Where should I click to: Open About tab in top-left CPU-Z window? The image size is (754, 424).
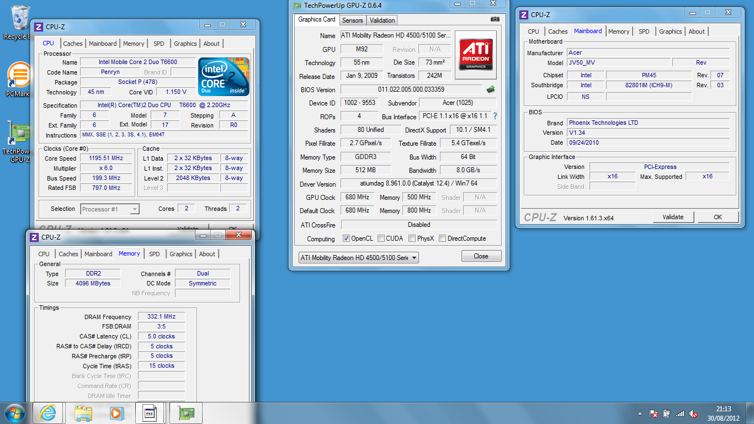click(211, 44)
